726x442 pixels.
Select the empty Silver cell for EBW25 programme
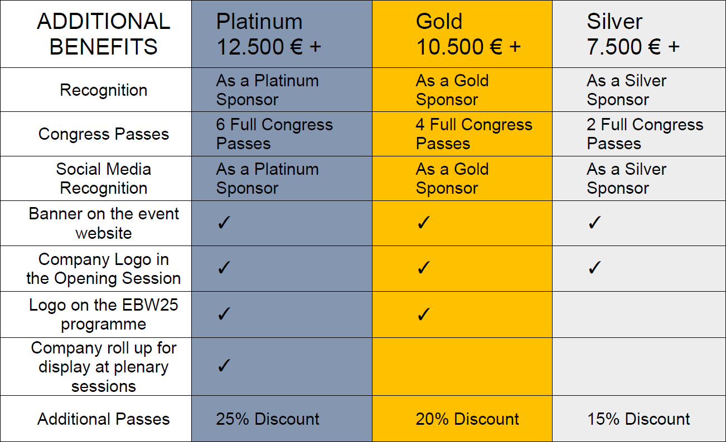[639, 315]
